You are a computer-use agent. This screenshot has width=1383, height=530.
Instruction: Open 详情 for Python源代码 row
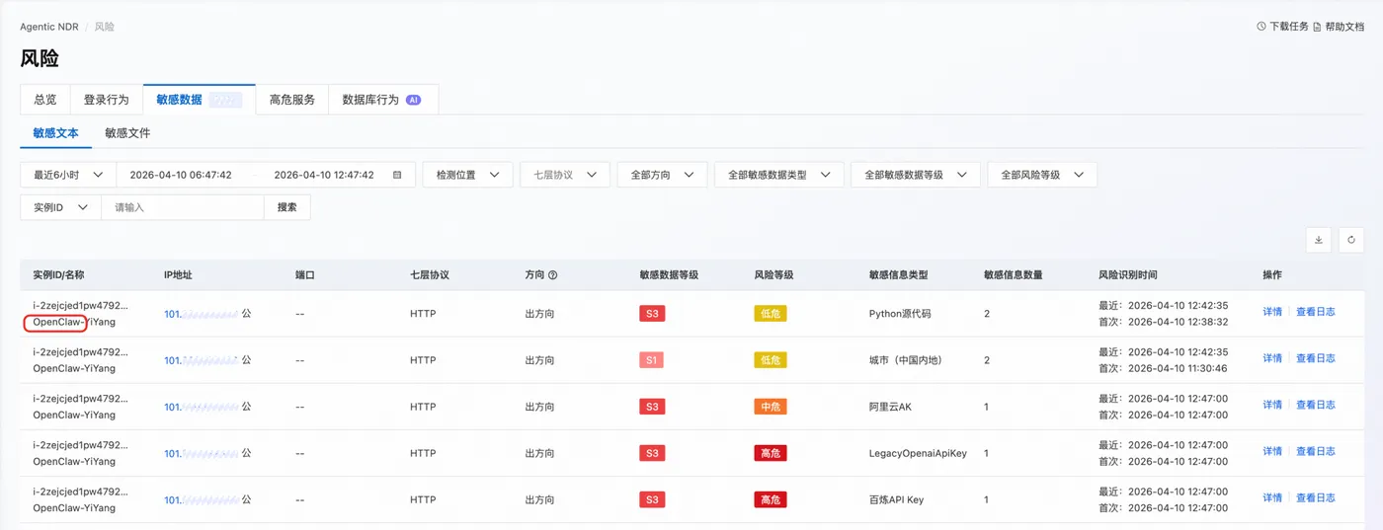(1272, 312)
